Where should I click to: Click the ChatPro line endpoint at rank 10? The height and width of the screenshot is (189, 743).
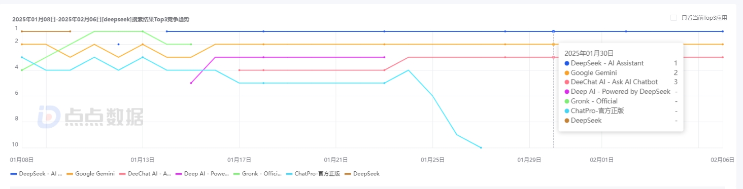(481, 147)
